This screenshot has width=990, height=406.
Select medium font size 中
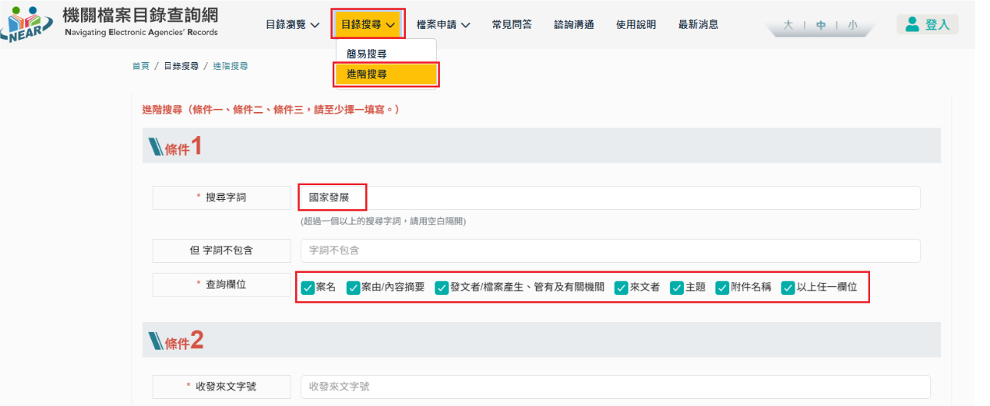[x=821, y=25]
